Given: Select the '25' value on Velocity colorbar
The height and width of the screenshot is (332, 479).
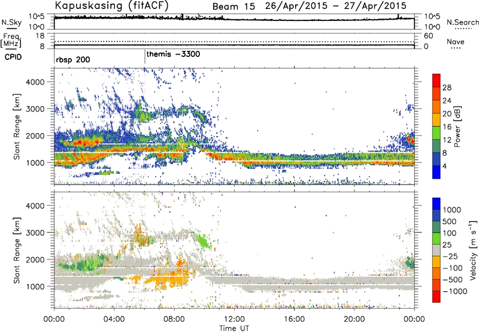Looking at the screenshot, I should [447, 245].
